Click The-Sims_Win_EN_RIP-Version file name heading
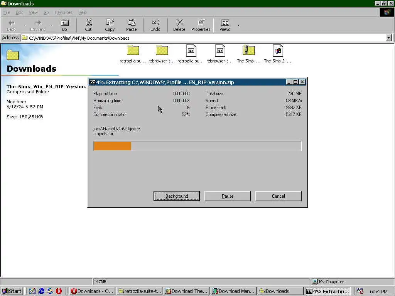Image resolution: width=395 pixels, height=296 pixels. point(47,87)
